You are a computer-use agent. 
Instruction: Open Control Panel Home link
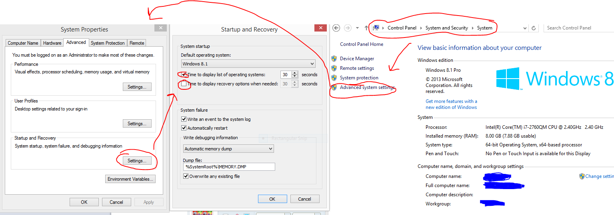pos(362,44)
